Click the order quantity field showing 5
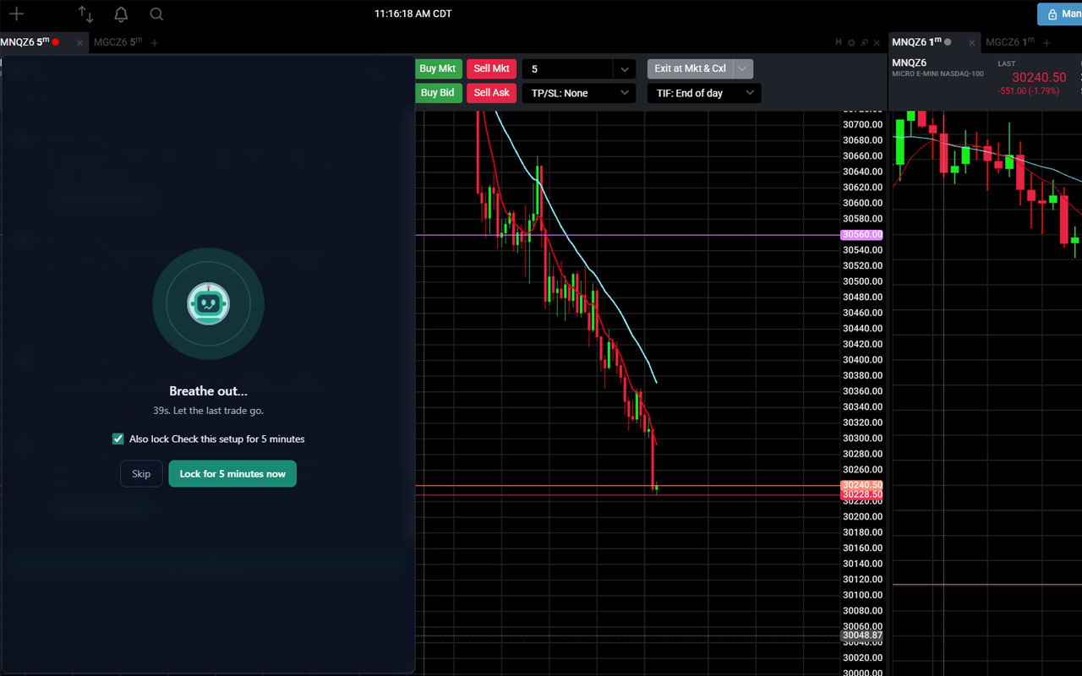Image resolution: width=1082 pixels, height=676 pixels. (x=568, y=69)
